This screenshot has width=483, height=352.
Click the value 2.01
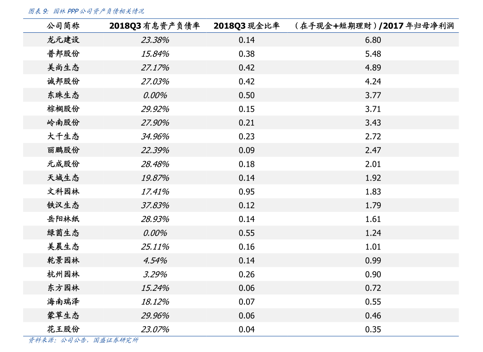pyautogui.click(x=373, y=164)
